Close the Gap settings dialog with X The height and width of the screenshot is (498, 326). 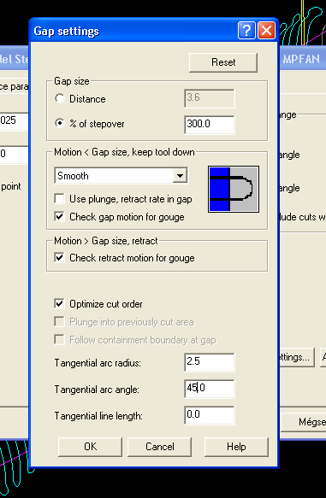point(266,31)
